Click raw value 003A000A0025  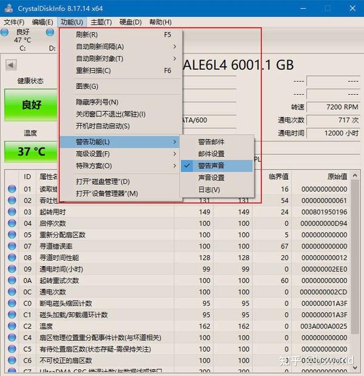324,326
